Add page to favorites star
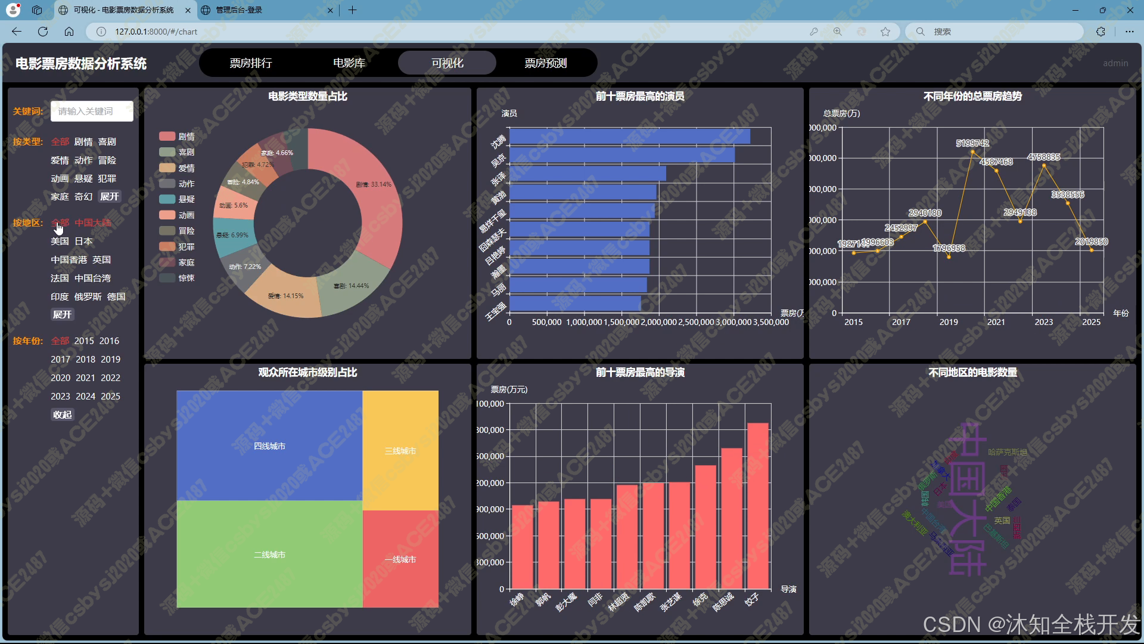Screen dimensions: 1144x644 885,32
